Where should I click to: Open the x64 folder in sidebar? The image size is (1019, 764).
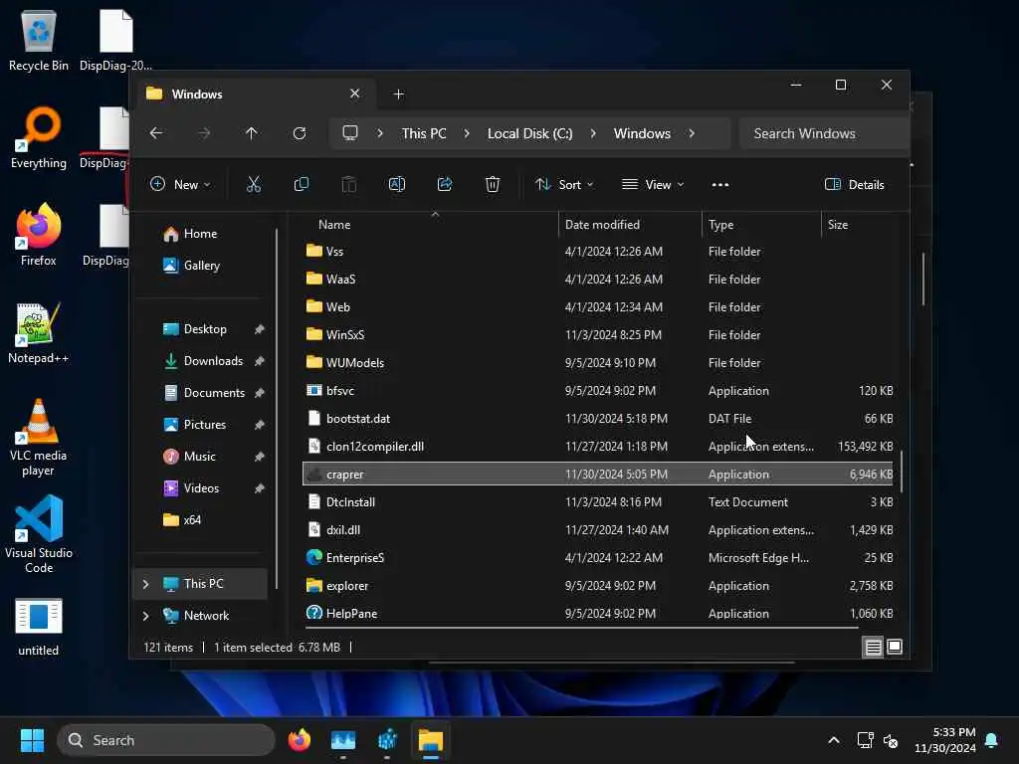(192, 520)
